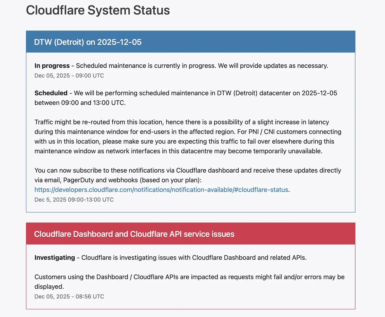Image resolution: width=385 pixels, height=317 pixels.
Task: Click the '09:00 and 13:00 UTC' time range text
Action: [79, 103]
